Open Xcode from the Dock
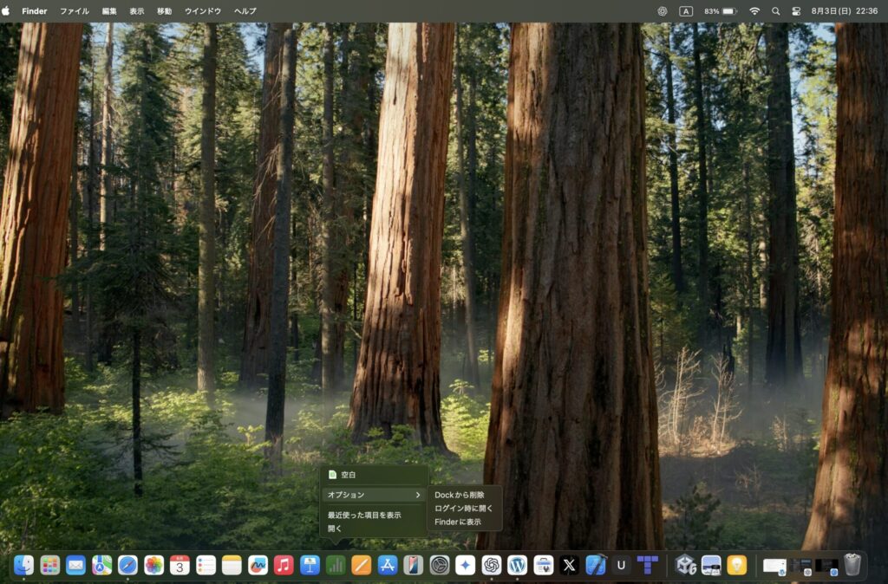 (x=595, y=565)
